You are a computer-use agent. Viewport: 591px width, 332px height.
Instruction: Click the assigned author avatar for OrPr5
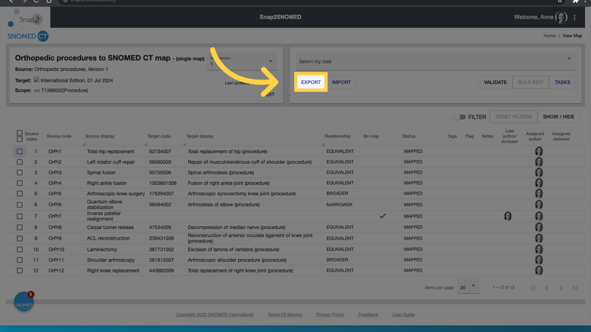click(x=539, y=193)
